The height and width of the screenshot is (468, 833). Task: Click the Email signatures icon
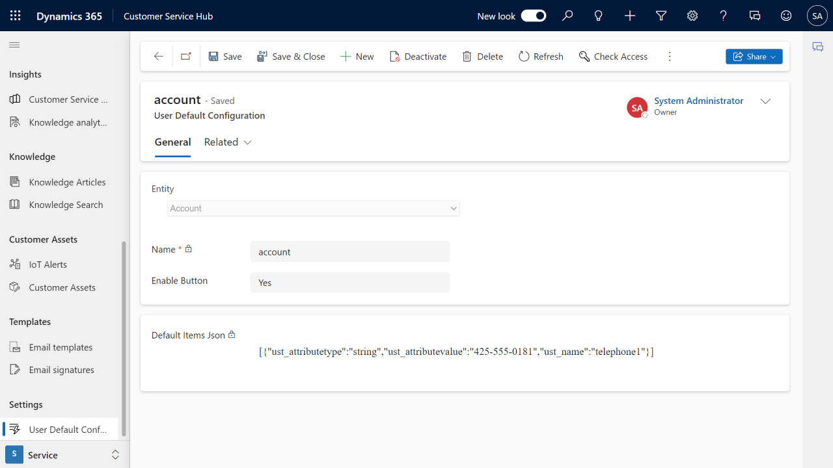tap(15, 370)
